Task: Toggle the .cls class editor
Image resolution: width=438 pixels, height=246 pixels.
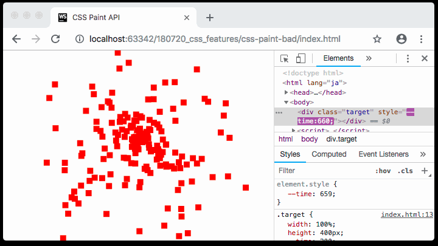Action: (x=405, y=171)
